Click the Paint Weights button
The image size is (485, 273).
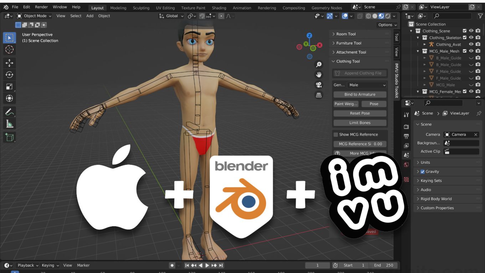[x=346, y=104]
